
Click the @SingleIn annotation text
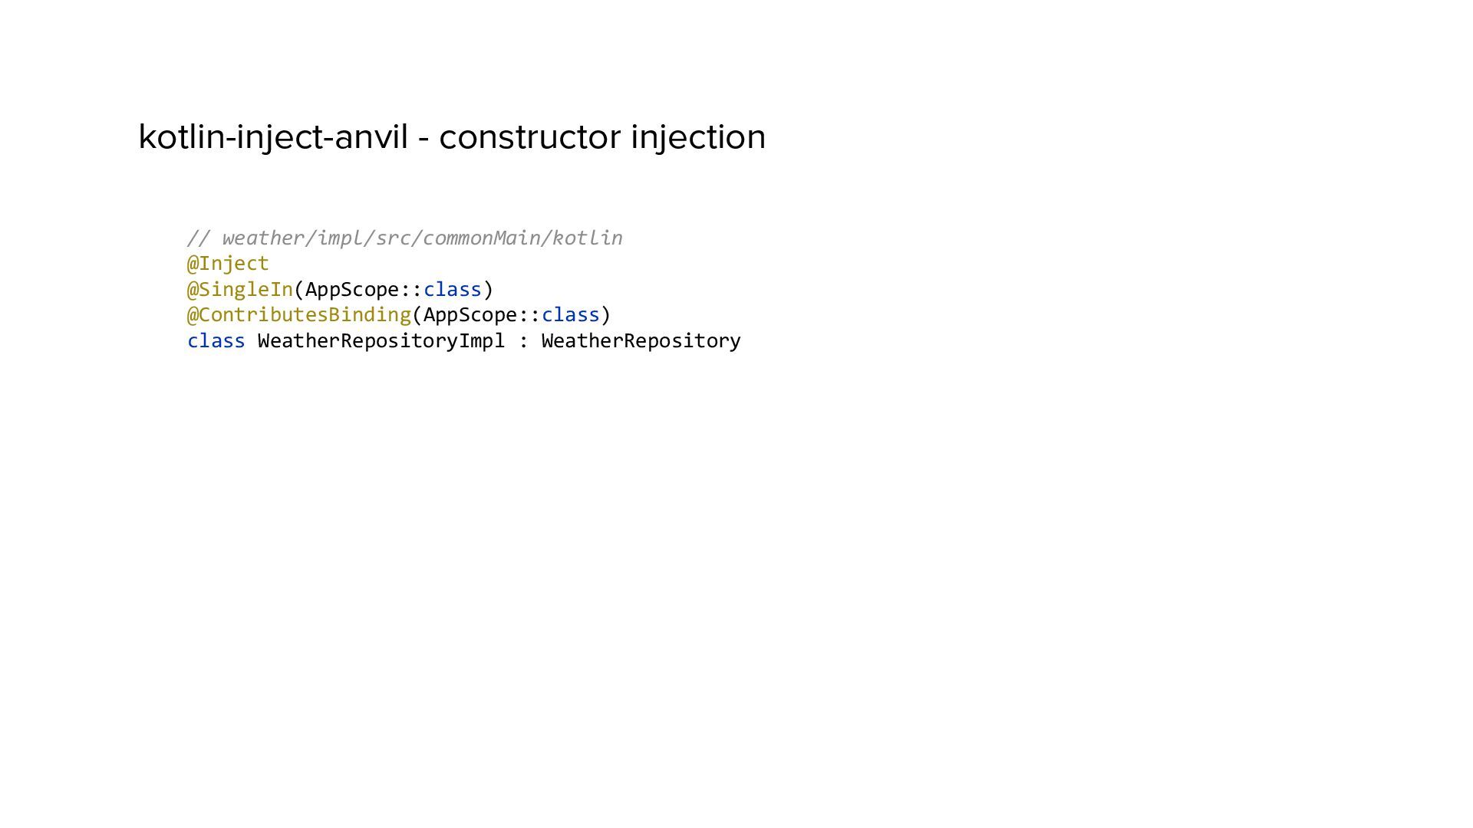pyautogui.click(x=240, y=289)
